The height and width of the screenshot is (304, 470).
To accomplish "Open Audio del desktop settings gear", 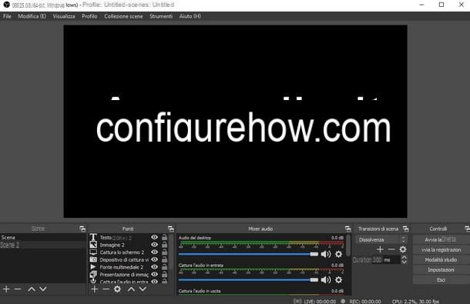I will (339, 254).
